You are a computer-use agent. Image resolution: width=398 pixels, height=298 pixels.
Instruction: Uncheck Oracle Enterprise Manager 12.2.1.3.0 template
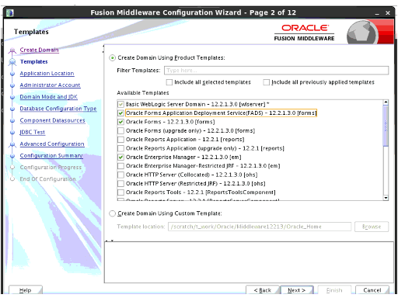point(120,157)
